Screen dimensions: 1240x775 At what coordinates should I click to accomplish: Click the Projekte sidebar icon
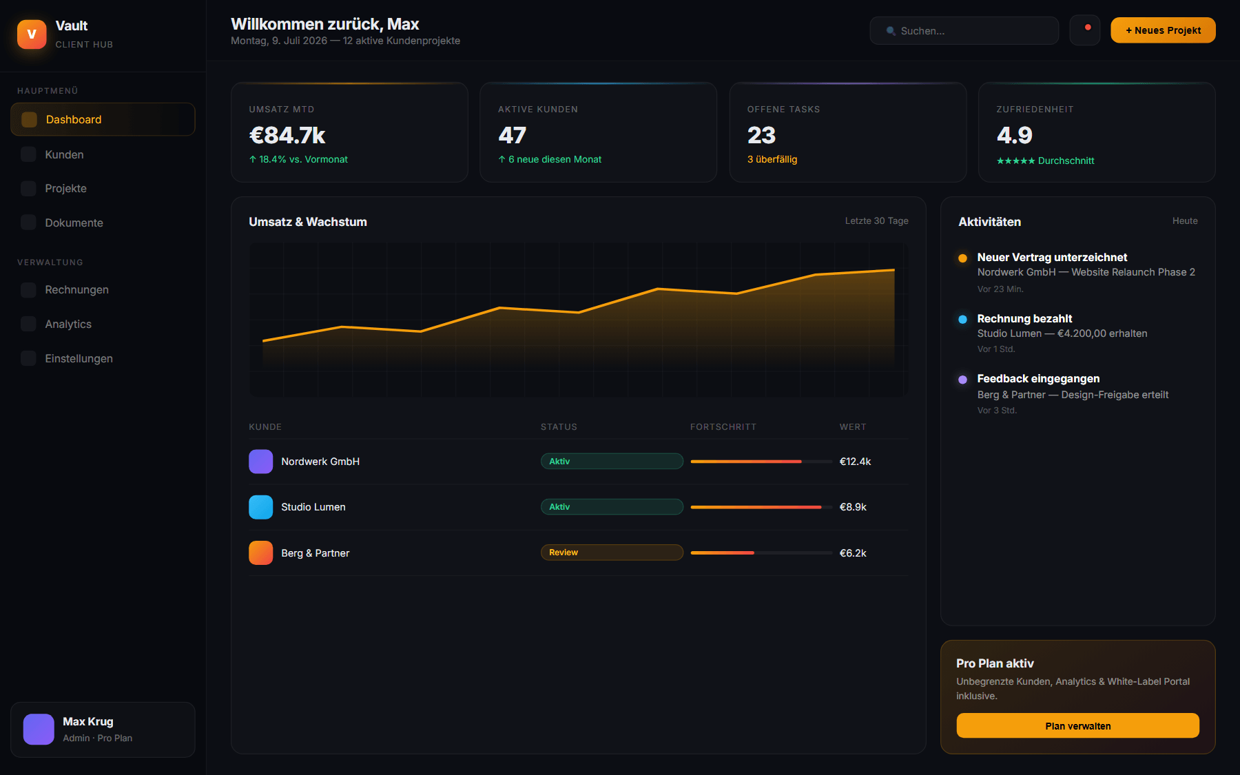click(x=28, y=188)
